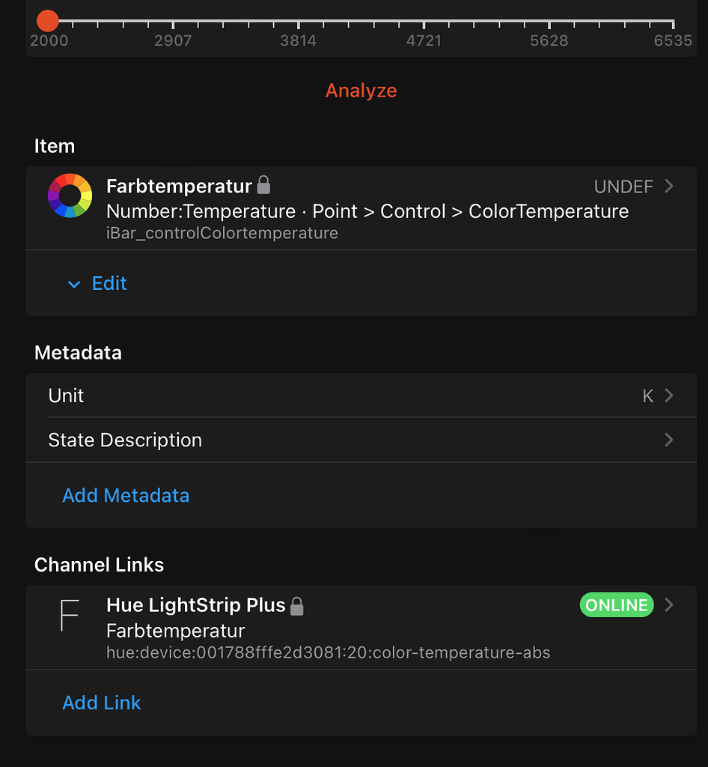Open the Hue LightStrip Plus link detail
The image size is (708, 767).
(x=667, y=604)
